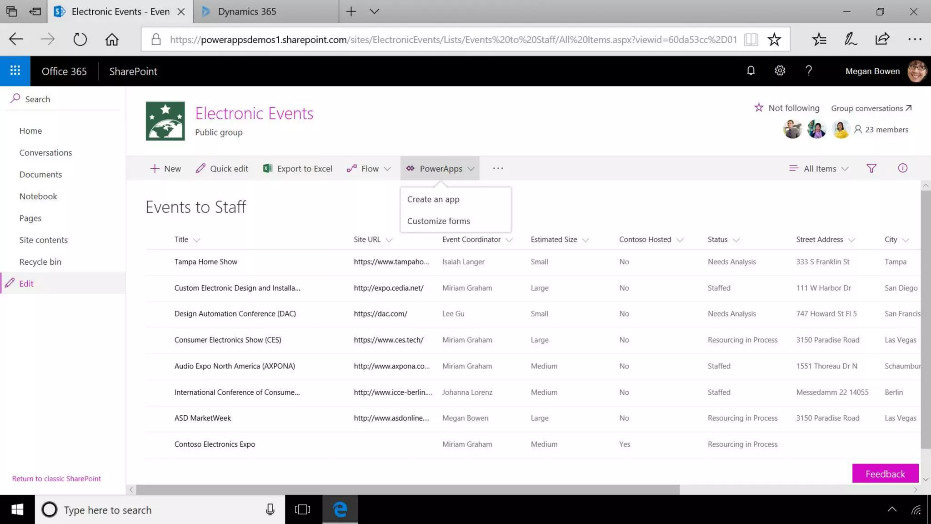
Task: Open the details pane info icon
Action: [x=902, y=168]
